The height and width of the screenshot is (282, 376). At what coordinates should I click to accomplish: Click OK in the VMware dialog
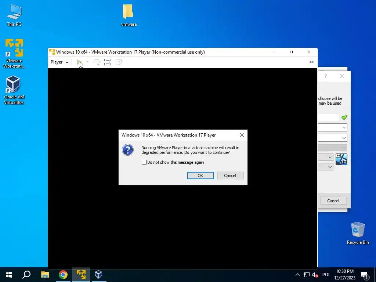(x=200, y=176)
